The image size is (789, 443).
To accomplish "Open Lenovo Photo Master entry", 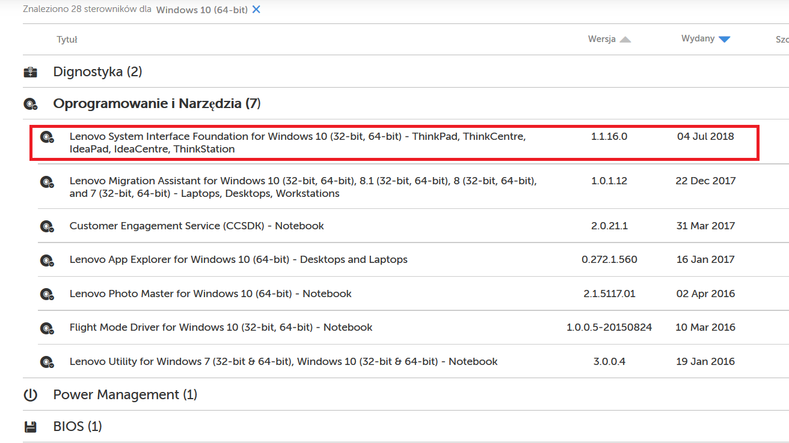I will pos(210,294).
